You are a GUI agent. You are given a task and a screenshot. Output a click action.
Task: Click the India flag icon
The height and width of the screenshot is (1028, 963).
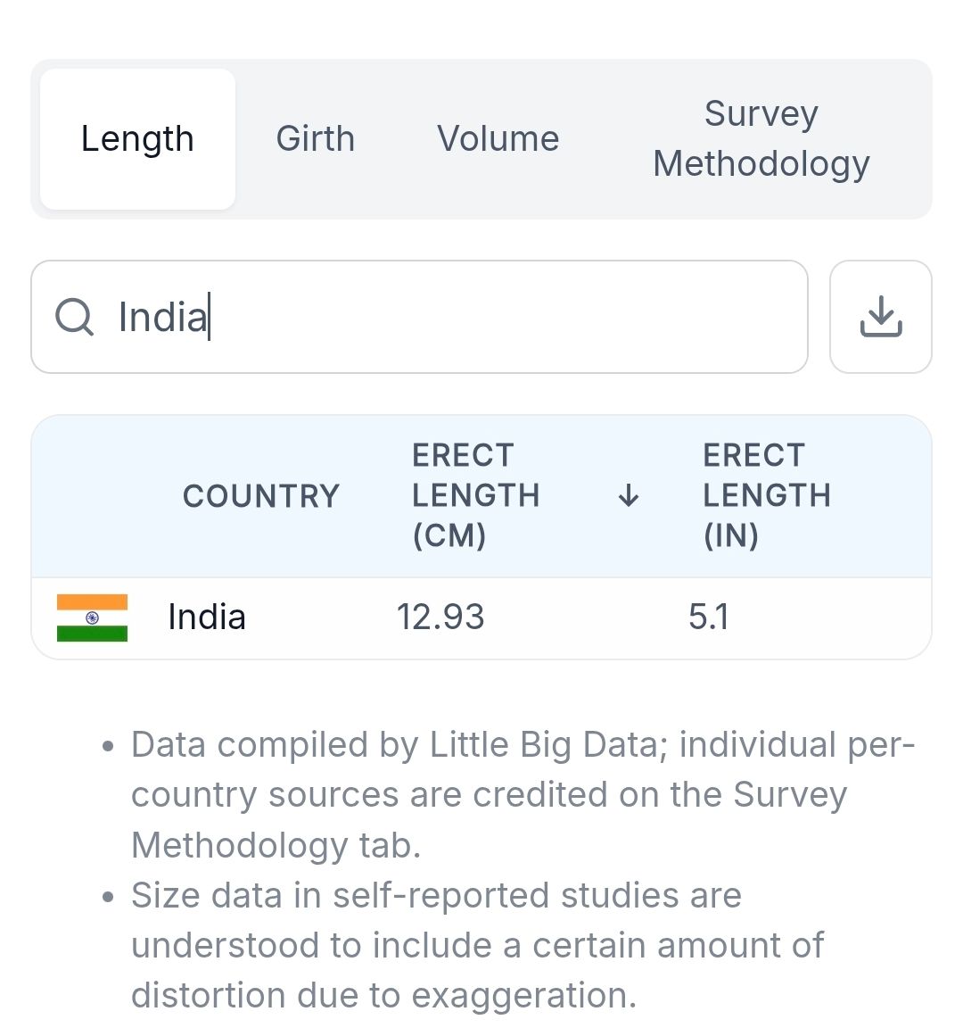pyautogui.click(x=92, y=618)
